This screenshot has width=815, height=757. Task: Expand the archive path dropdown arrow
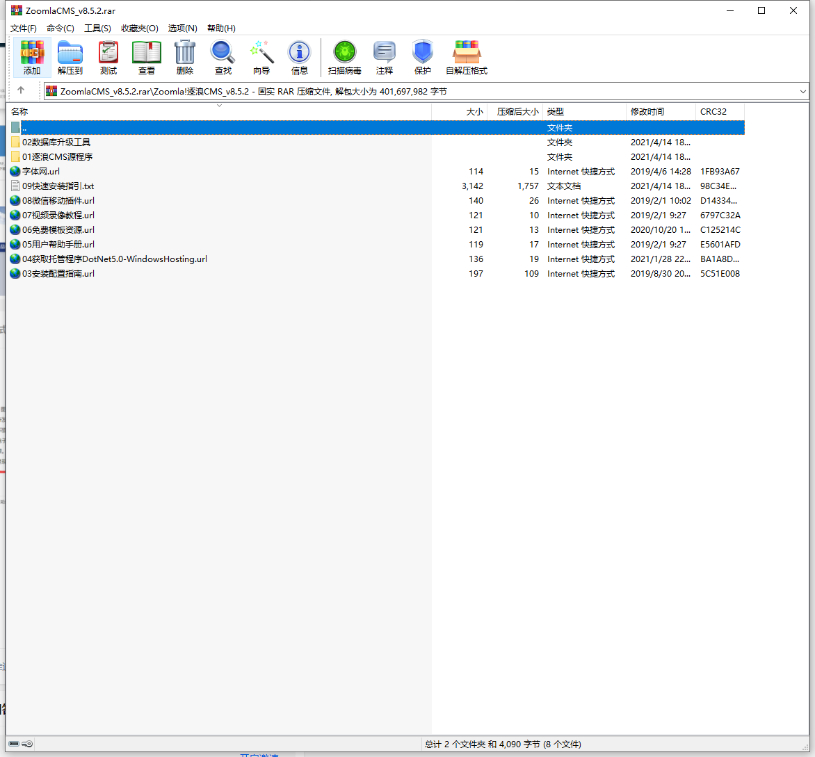point(802,92)
